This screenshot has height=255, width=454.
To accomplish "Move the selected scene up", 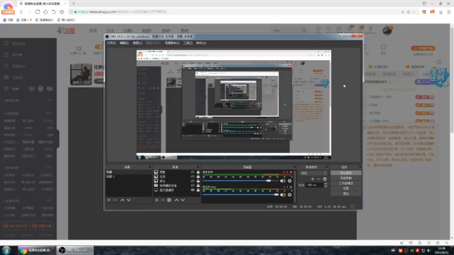I will pyautogui.click(x=123, y=200).
